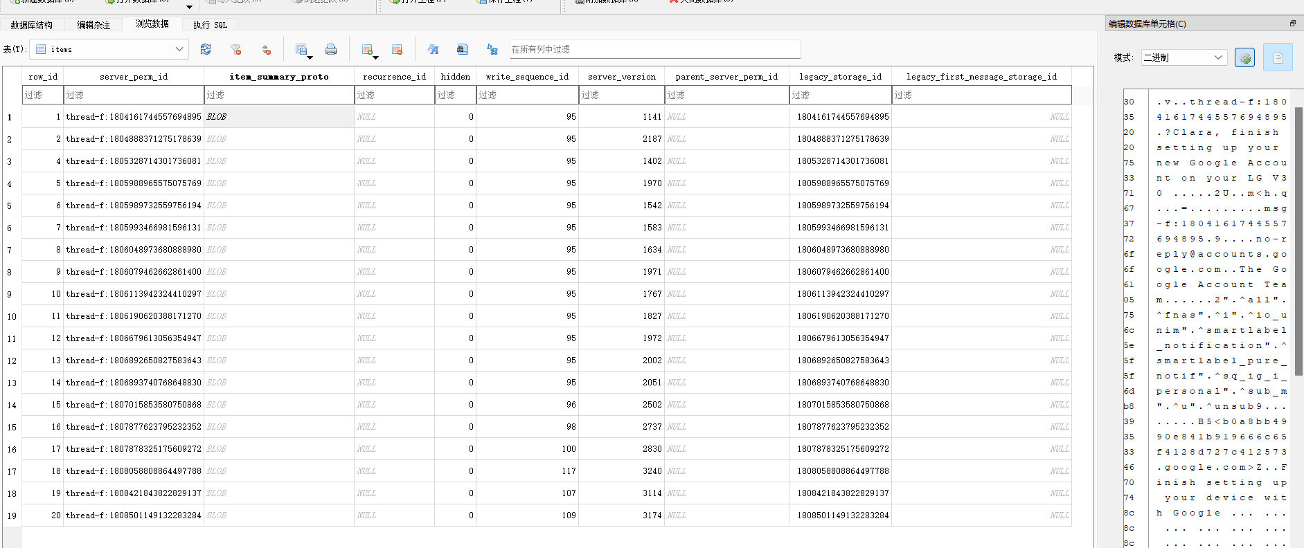The height and width of the screenshot is (548, 1304).
Task: Select the highlighted BLOB cell in first row
Action: [x=279, y=117]
